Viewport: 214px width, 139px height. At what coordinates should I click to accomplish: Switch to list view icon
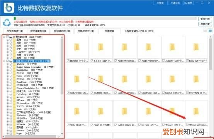tap(205, 31)
